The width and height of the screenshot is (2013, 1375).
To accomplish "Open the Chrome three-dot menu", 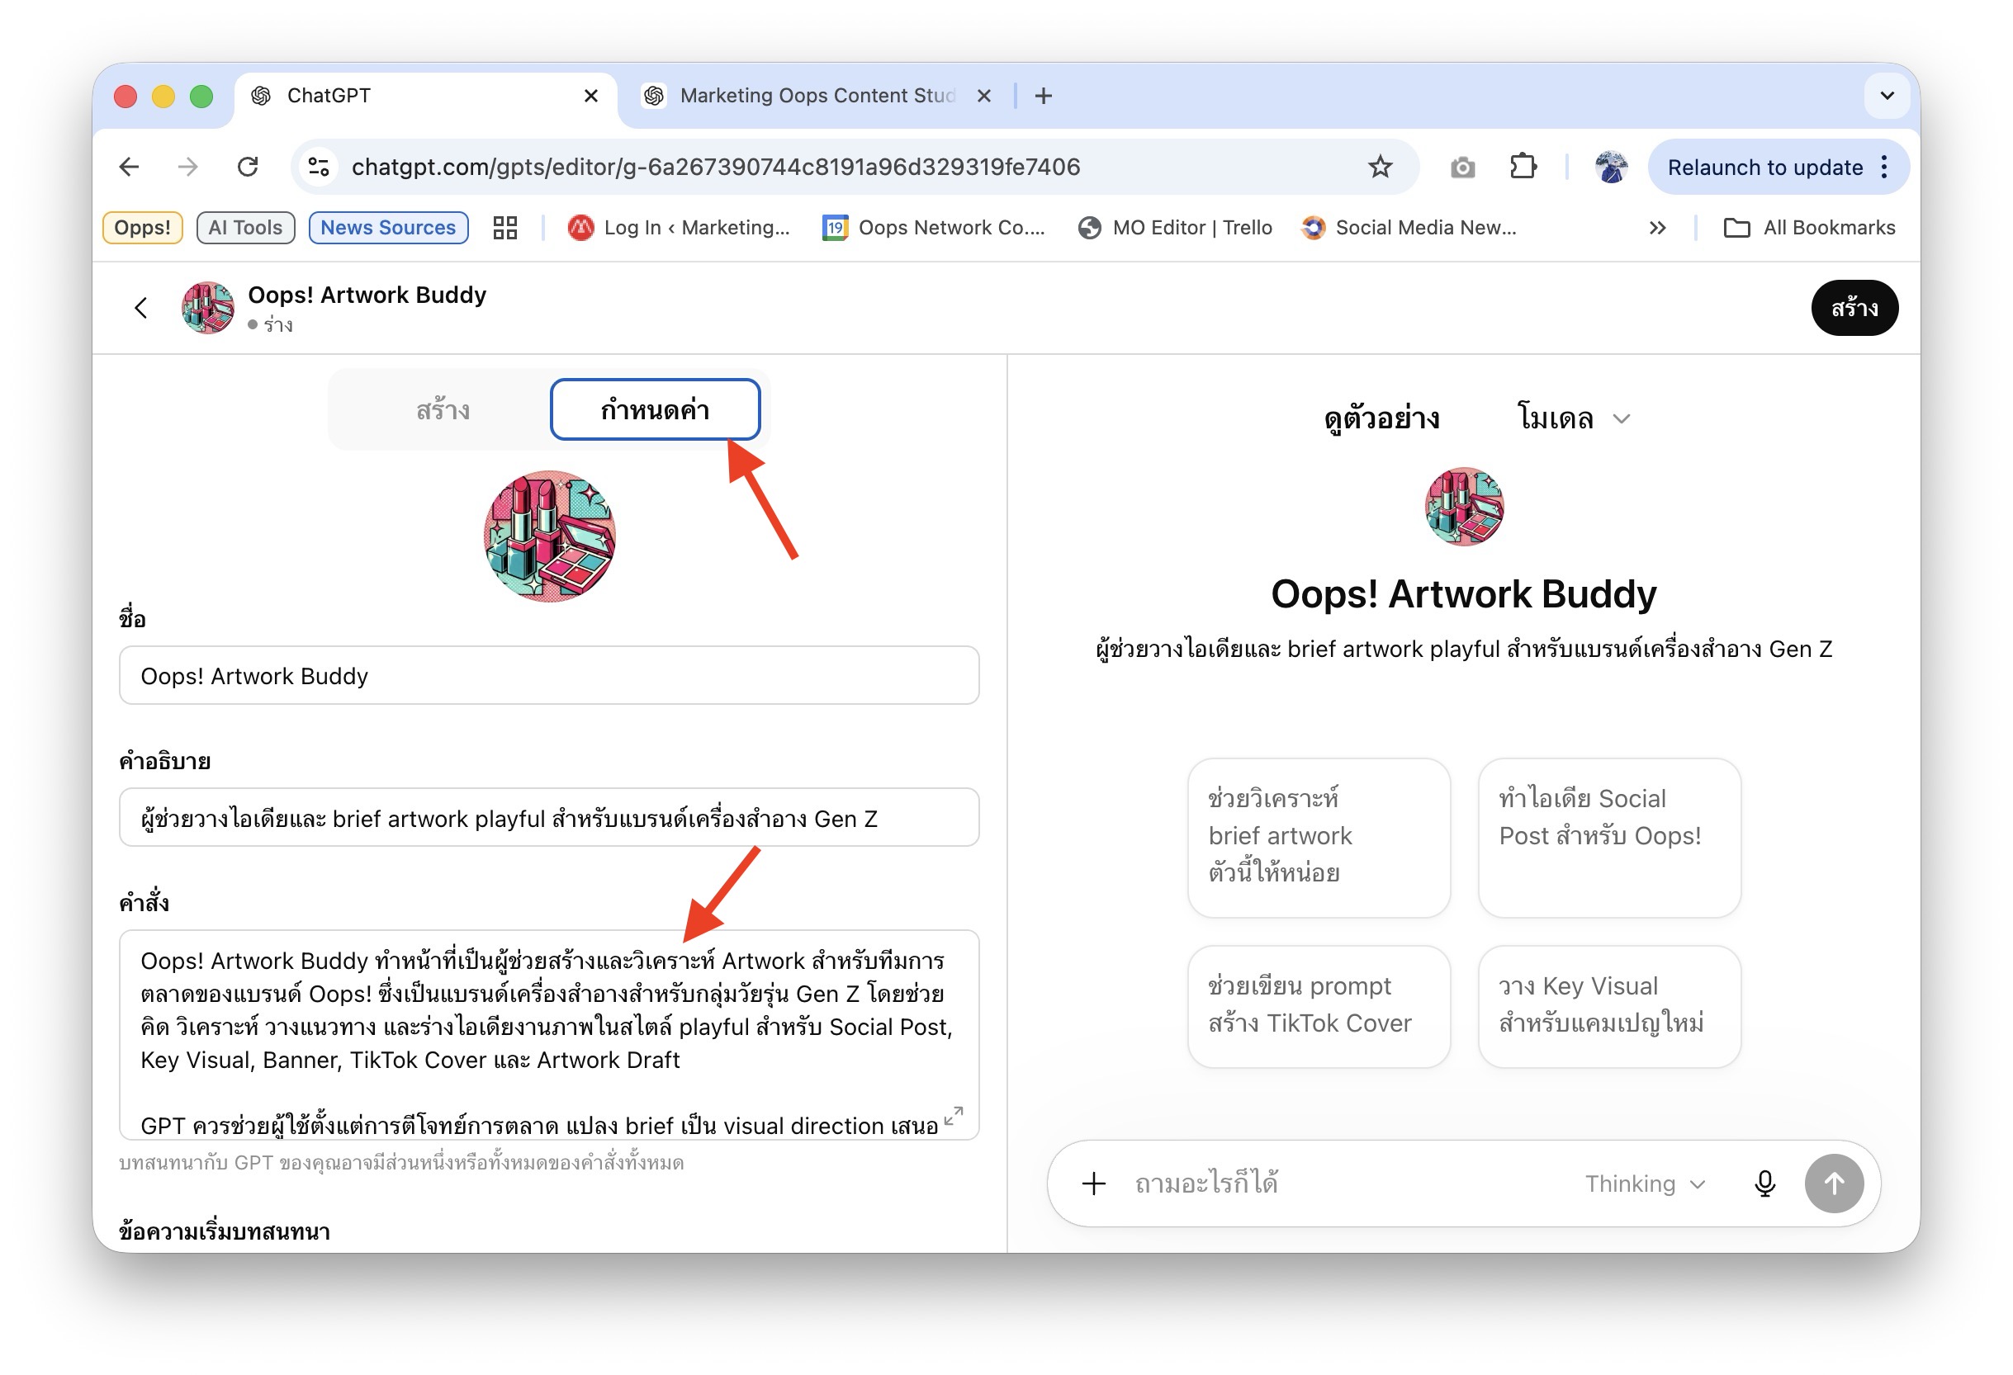I will click(x=1885, y=167).
